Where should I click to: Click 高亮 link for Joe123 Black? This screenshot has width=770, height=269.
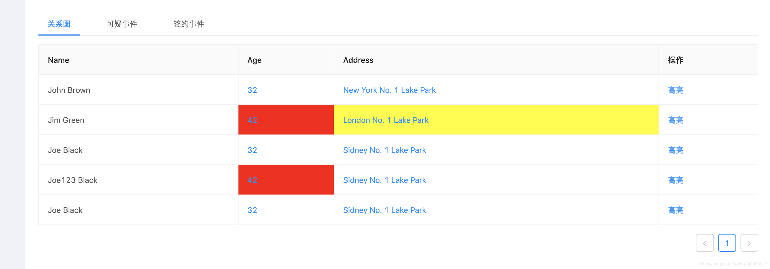pyautogui.click(x=676, y=180)
